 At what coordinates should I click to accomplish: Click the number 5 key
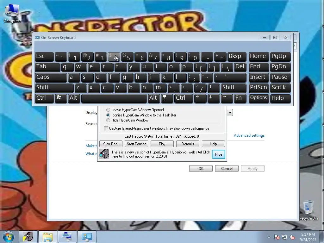point(127,57)
